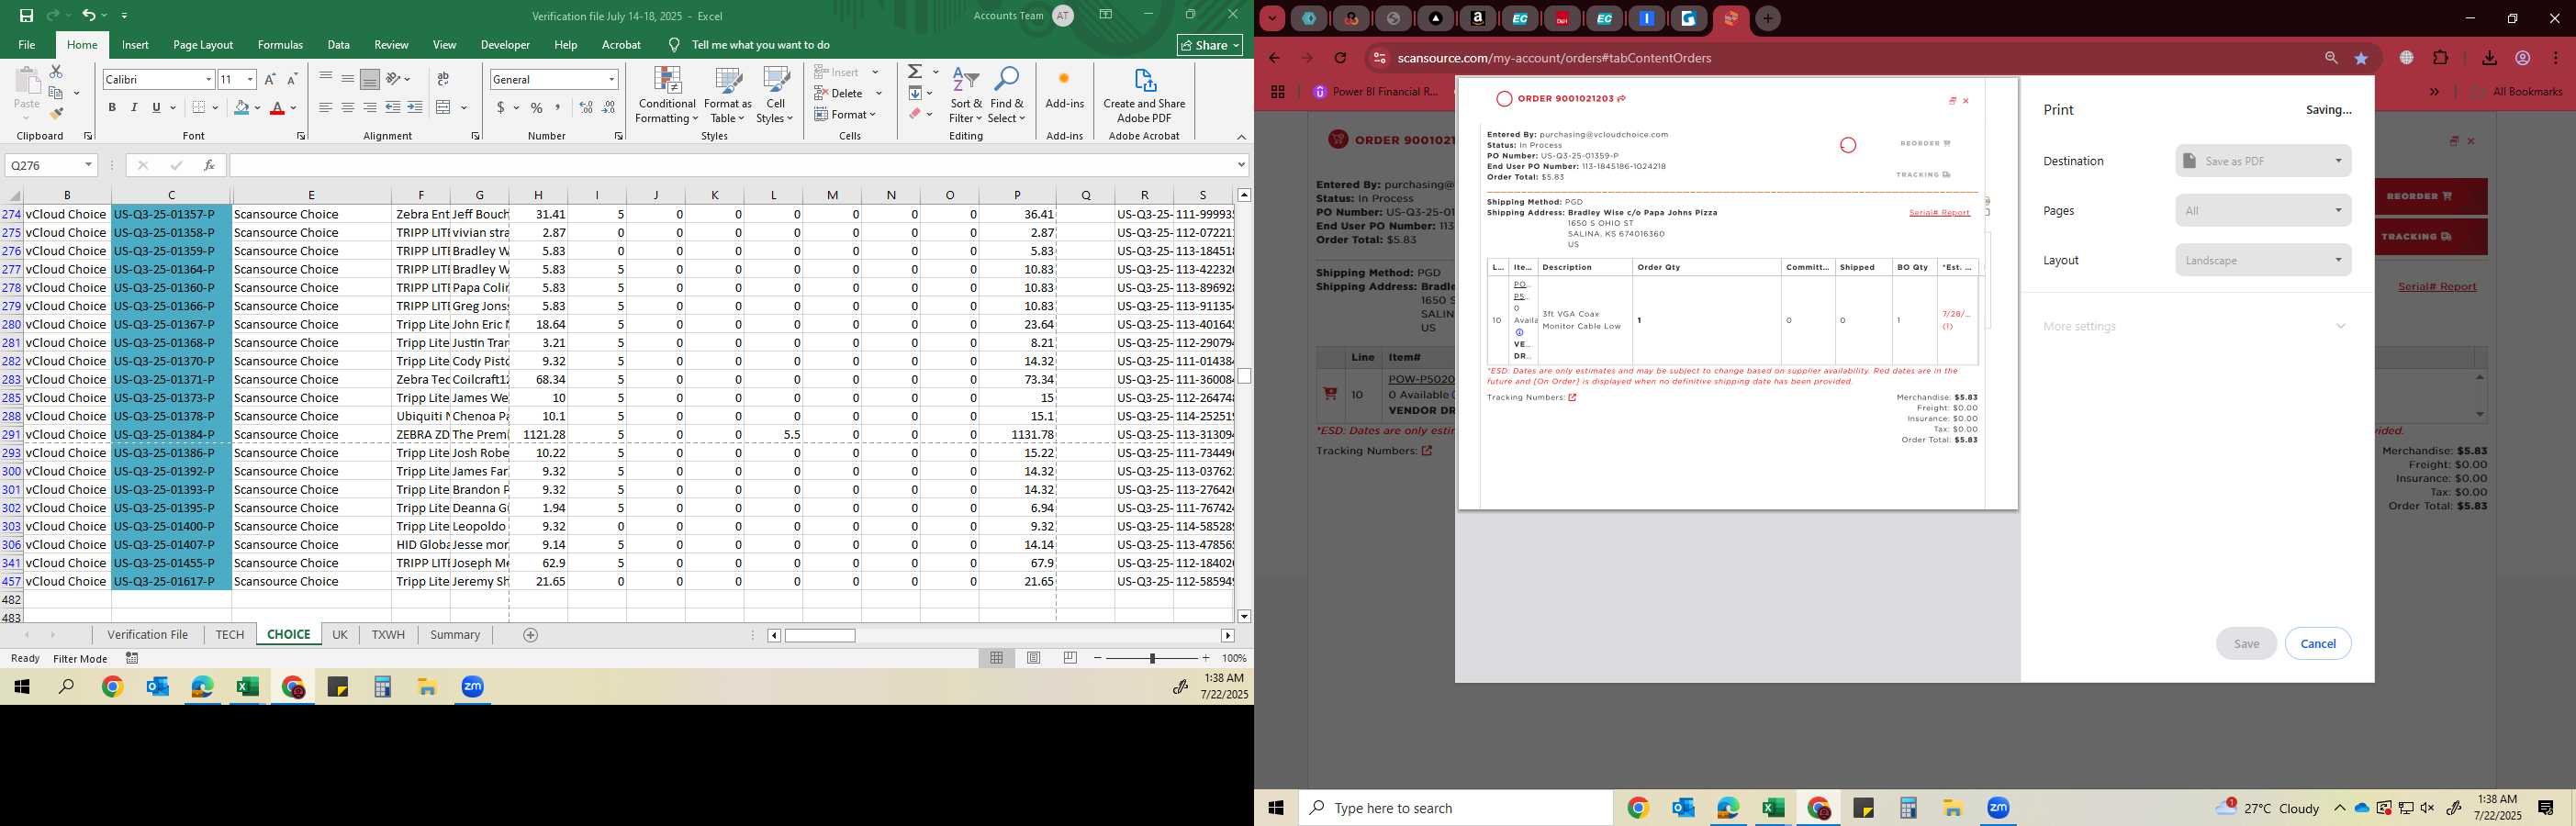Apply Accounting dollar number format
The image size is (2576, 826).
coord(500,108)
